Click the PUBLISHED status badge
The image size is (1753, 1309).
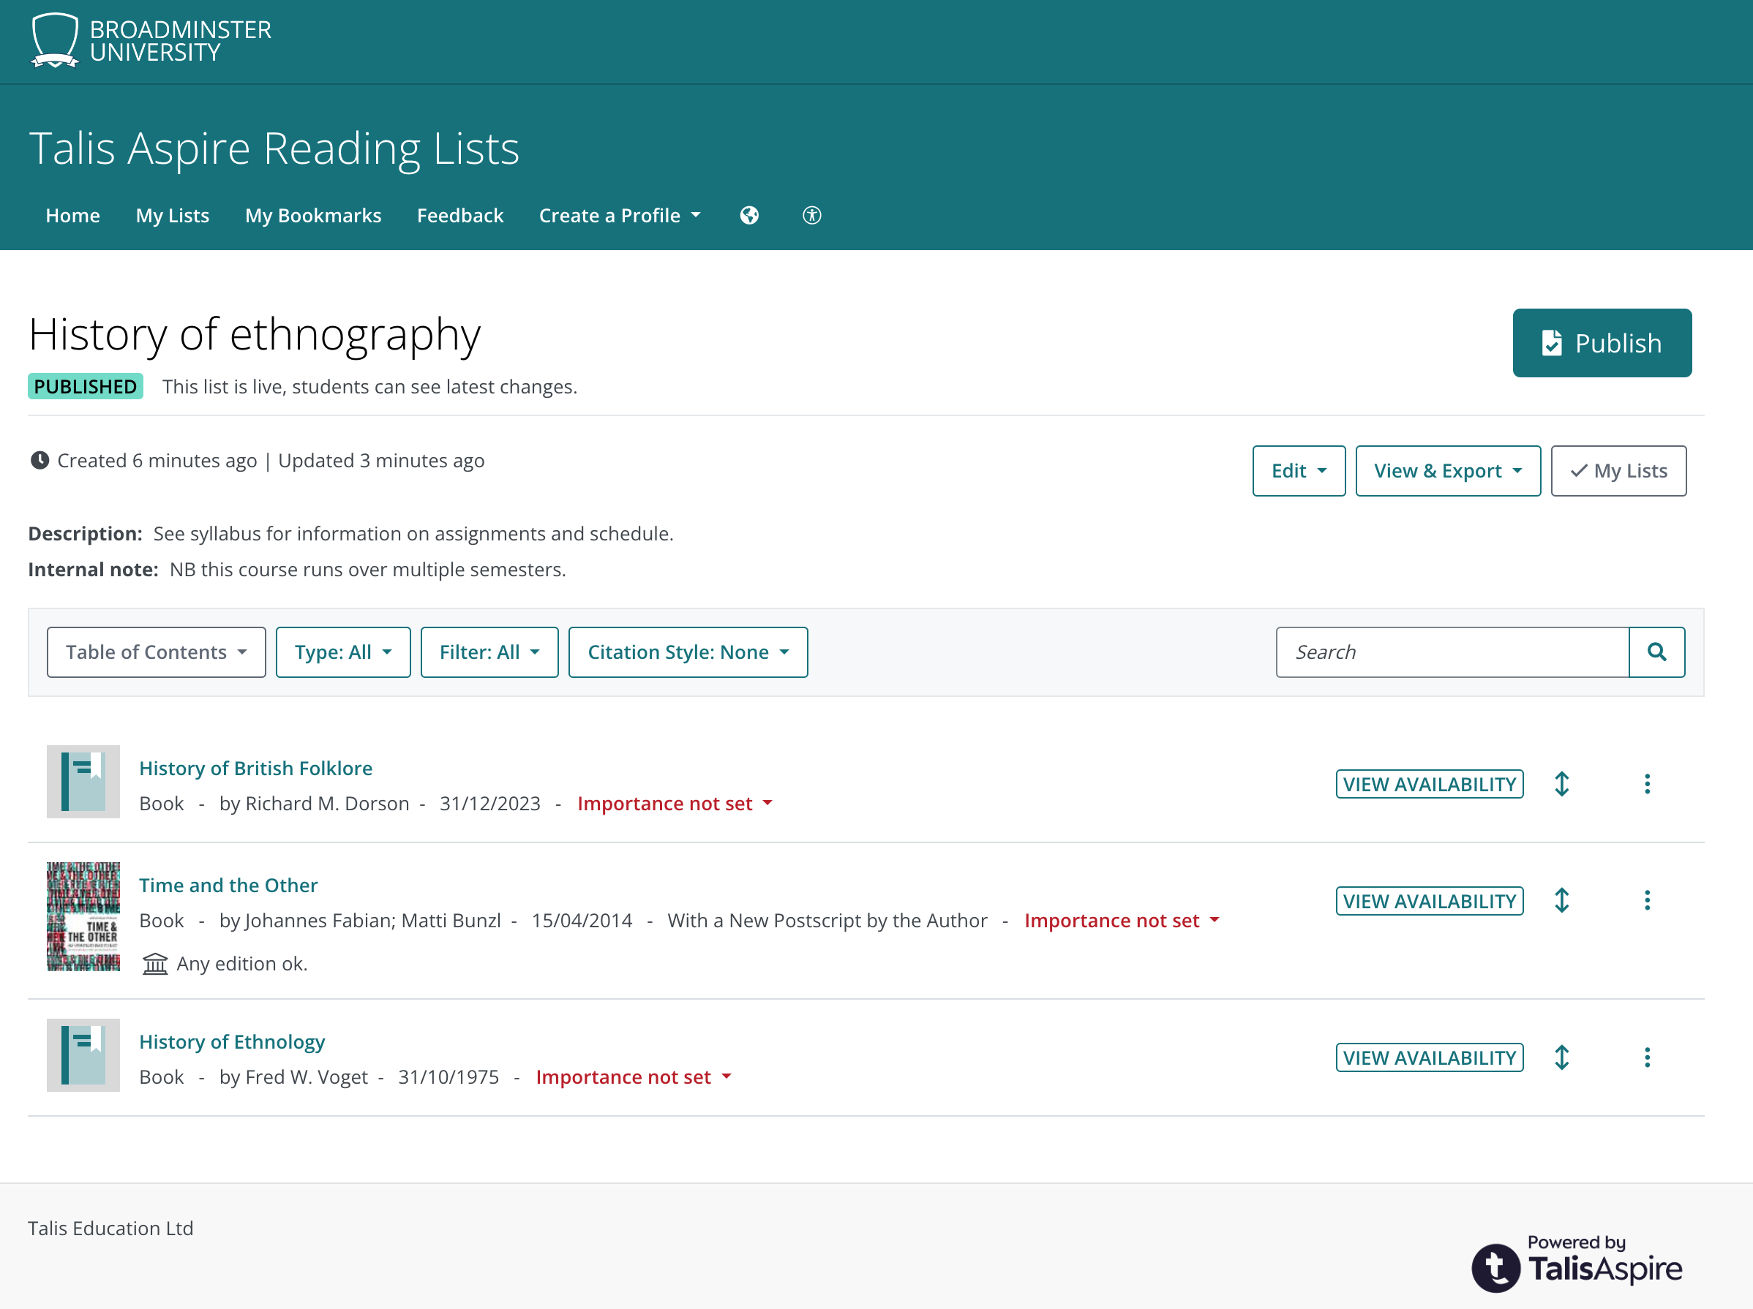coord(86,386)
